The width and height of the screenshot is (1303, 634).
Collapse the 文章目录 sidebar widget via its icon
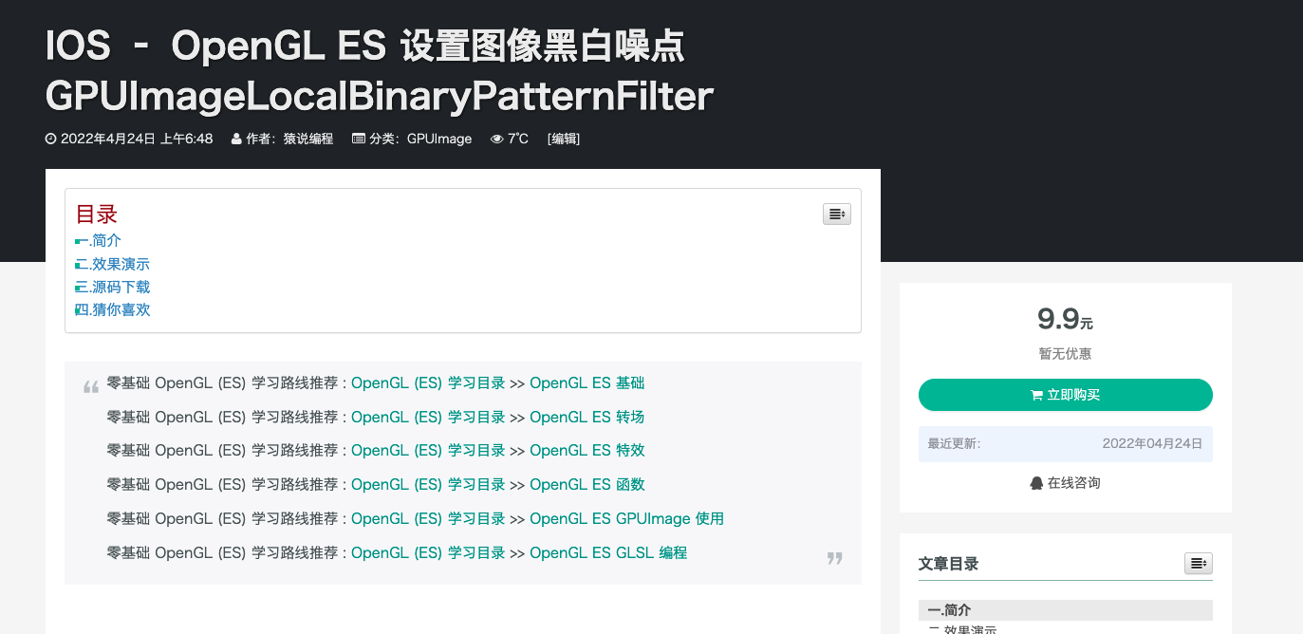coord(1198,563)
